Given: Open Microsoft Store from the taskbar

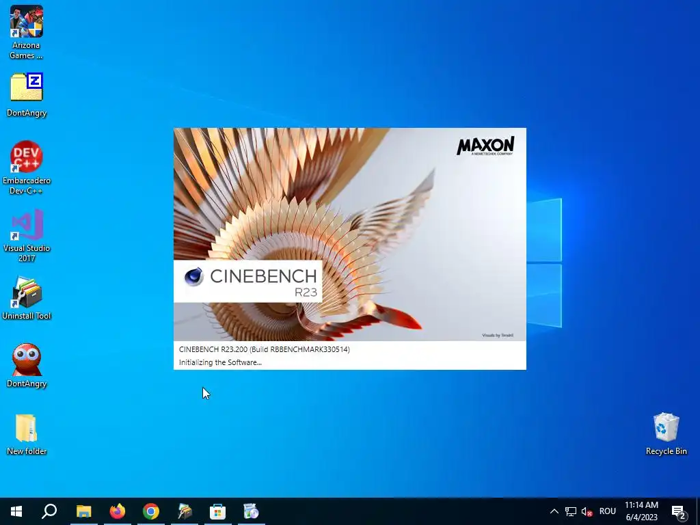Looking at the screenshot, I should tap(218, 511).
